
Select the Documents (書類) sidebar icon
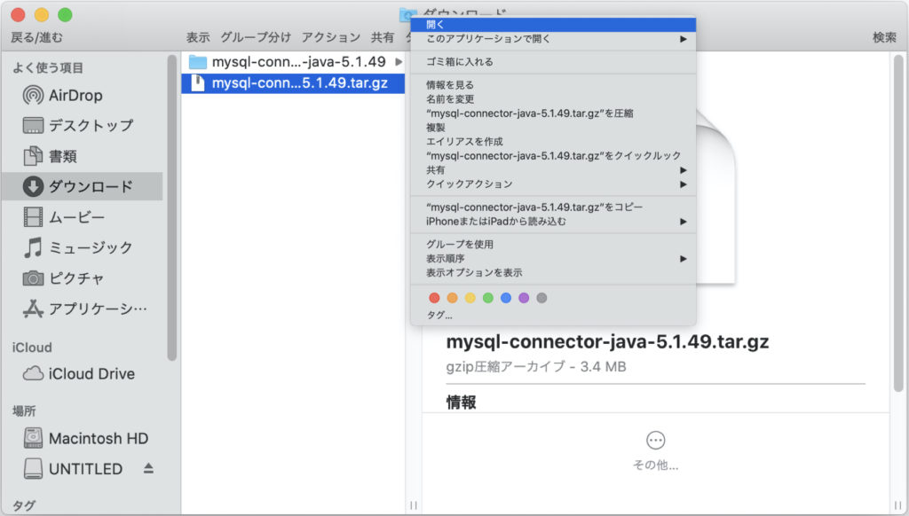33,156
